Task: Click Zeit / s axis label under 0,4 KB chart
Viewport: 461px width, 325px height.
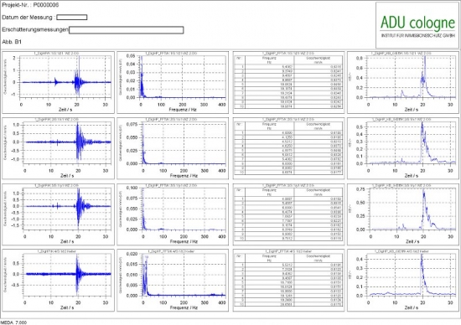Action: [x=412, y=307]
